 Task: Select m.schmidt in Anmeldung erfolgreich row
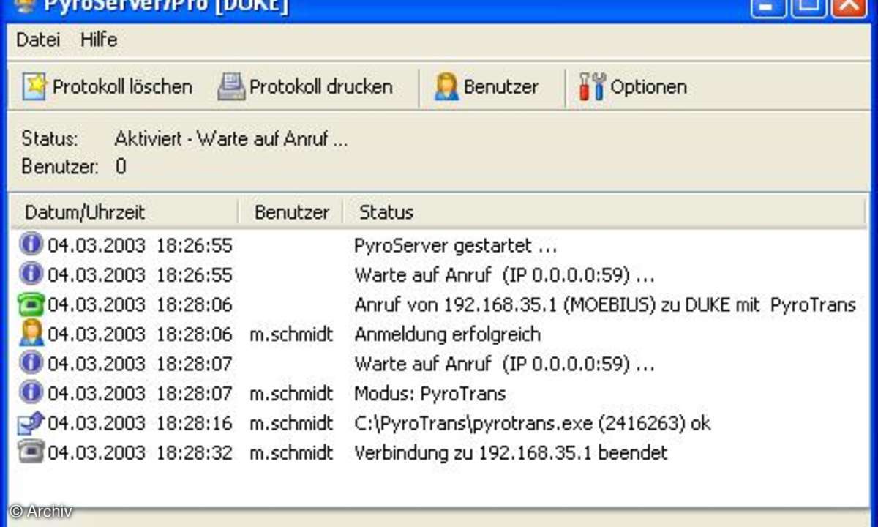point(291,334)
